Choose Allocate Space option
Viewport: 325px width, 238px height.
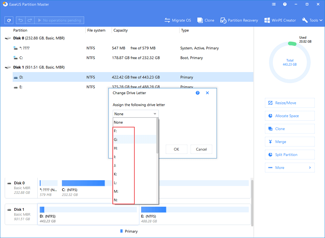pyautogui.click(x=290, y=116)
